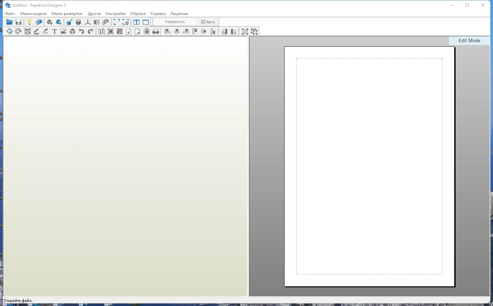
Task: Switch to single-pane view layout
Action: (146, 22)
